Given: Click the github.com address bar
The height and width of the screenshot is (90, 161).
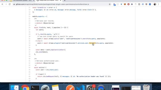Looking at the screenshot, I should tap(52, 4).
